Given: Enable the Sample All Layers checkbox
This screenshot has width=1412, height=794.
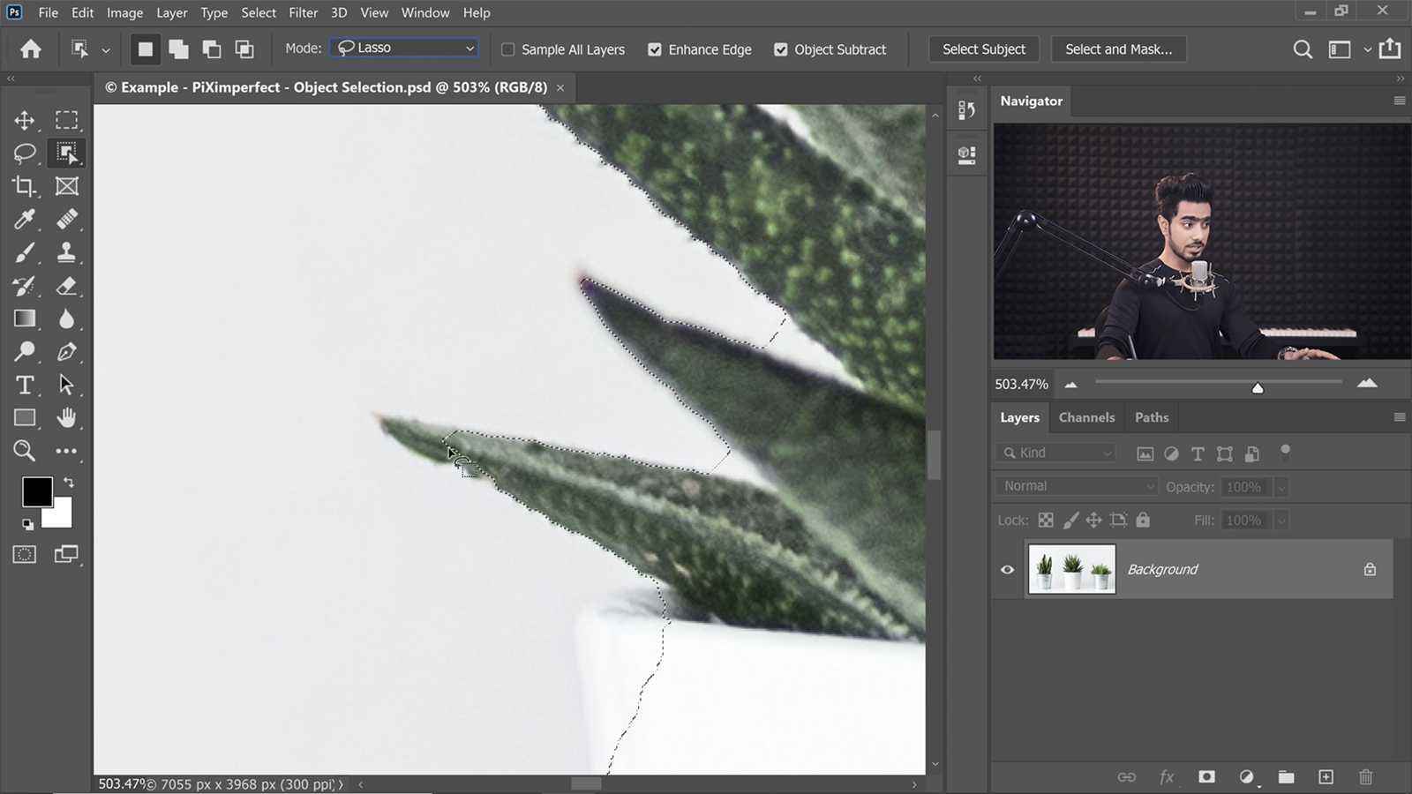Looking at the screenshot, I should pos(508,49).
